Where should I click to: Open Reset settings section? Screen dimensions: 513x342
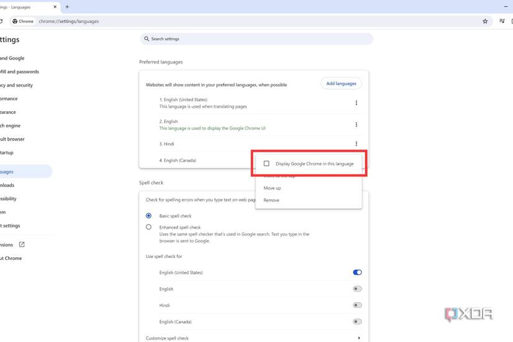pyautogui.click(x=10, y=226)
